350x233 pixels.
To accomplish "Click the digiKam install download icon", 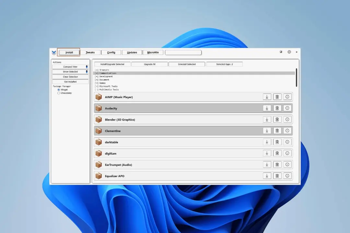I will [x=267, y=153].
